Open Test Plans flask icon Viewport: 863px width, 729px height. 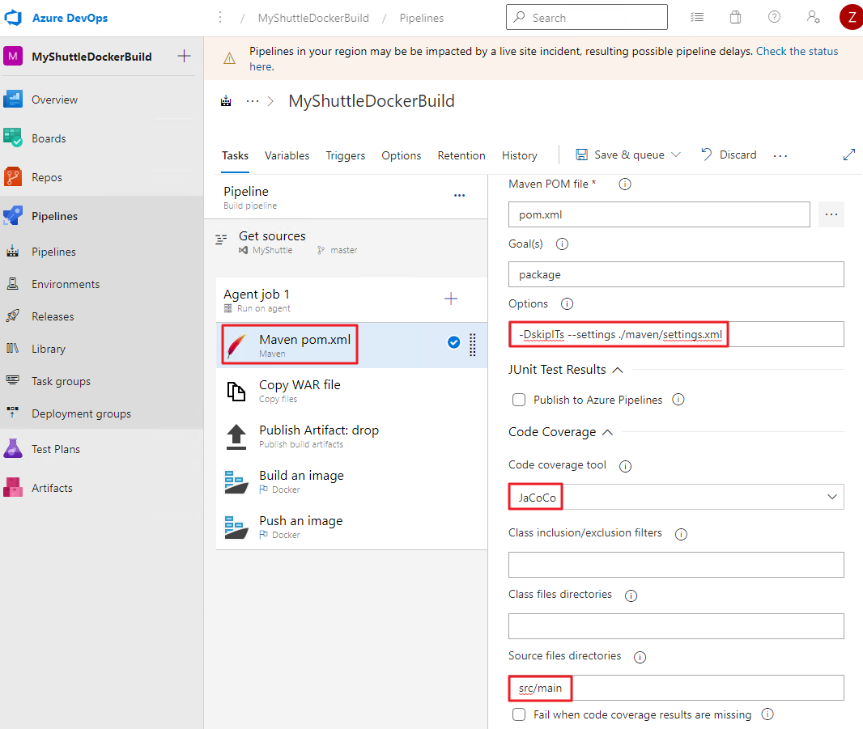tap(13, 449)
